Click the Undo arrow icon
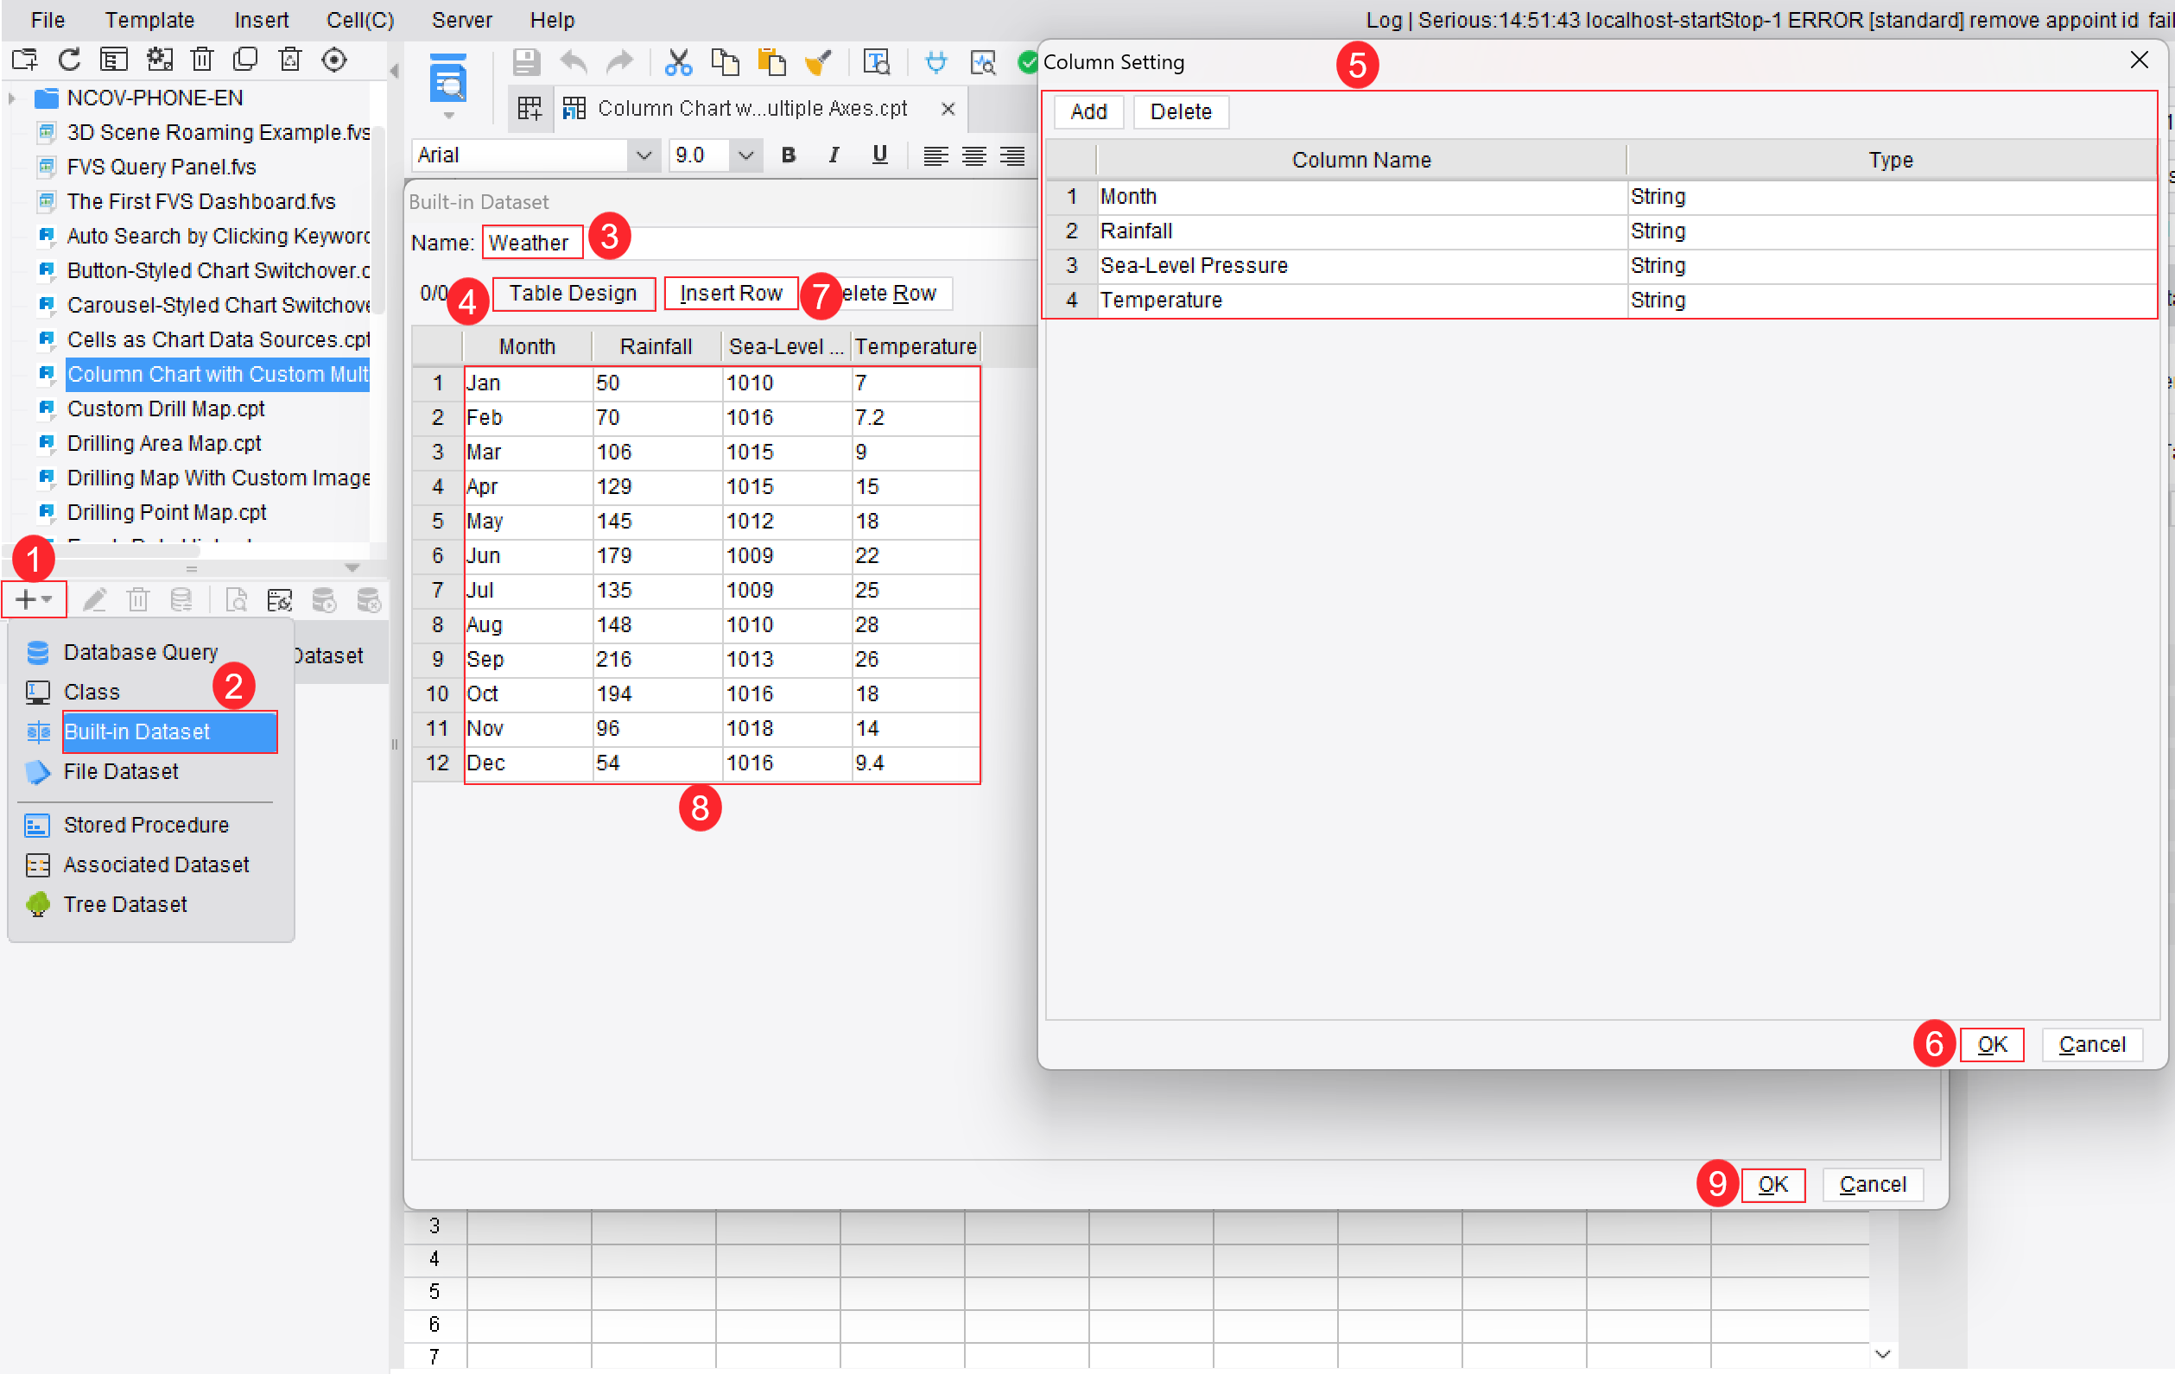Image resolution: width=2175 pixels, height=1374 pixels. pyautogui.click(x=574, y=61)
